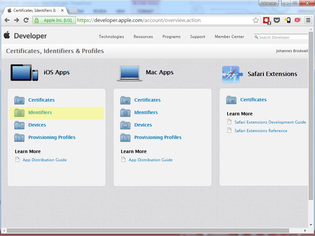315x236 pixels.
Task: Click the iOS Apps Identifiers folder icon
Action: [19, 112]
